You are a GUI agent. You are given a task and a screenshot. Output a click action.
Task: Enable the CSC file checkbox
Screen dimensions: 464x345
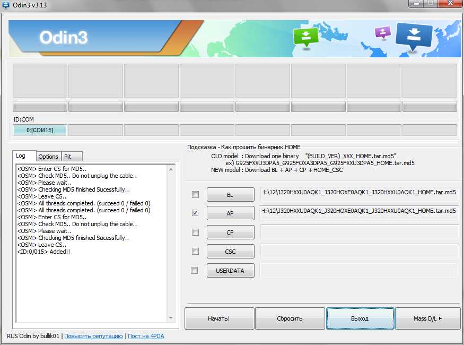(x=195, y=252)
